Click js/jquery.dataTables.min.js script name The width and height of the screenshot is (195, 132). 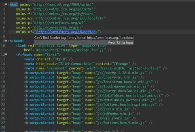coord(125,91)
